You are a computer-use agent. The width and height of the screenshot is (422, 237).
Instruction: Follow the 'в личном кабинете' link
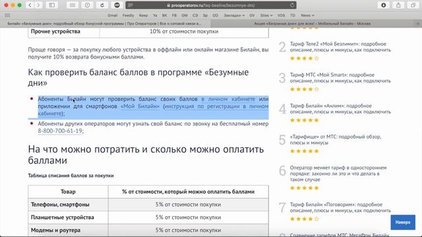tap(228, 99)
